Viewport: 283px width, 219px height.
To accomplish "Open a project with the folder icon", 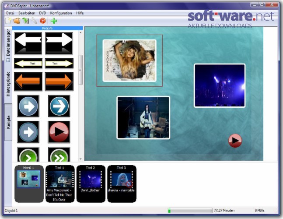I will [x=17, y=21].
